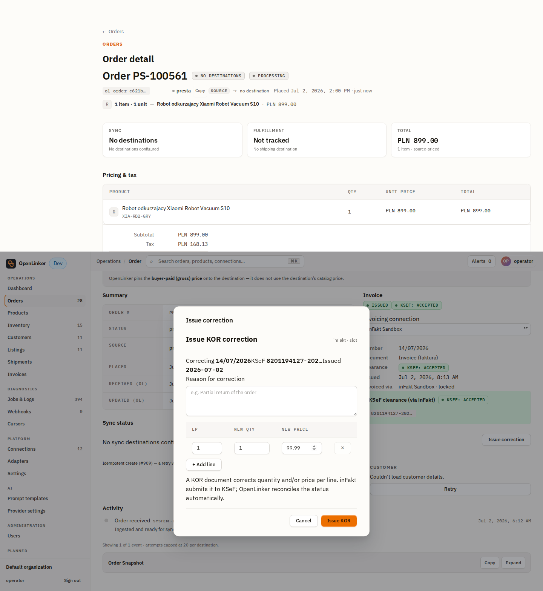Click the Dev environment badge

pyautogui.click(x=58, y=263)
